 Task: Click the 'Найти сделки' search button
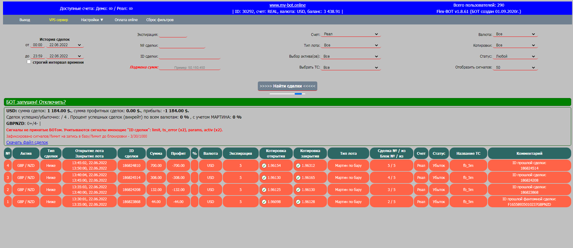(x=287, y=86)
